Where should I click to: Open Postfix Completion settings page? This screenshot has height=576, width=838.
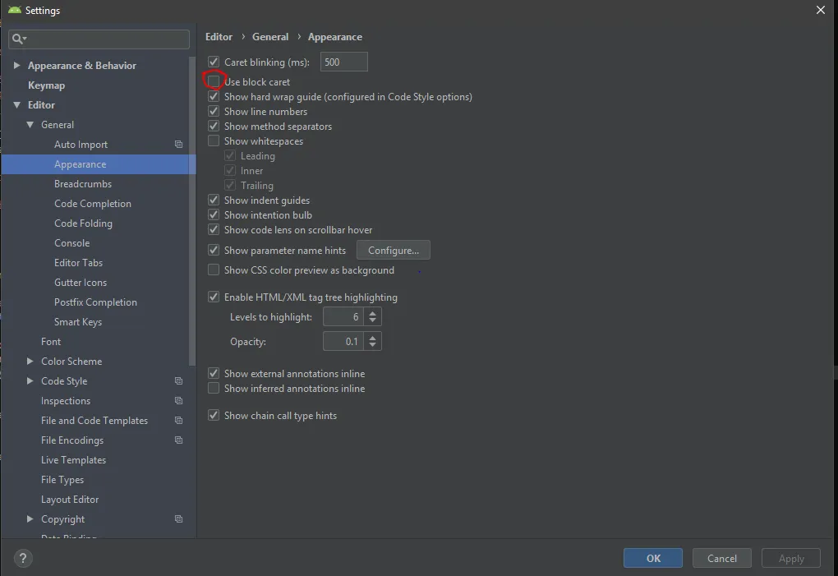click(x=95, y=302)
